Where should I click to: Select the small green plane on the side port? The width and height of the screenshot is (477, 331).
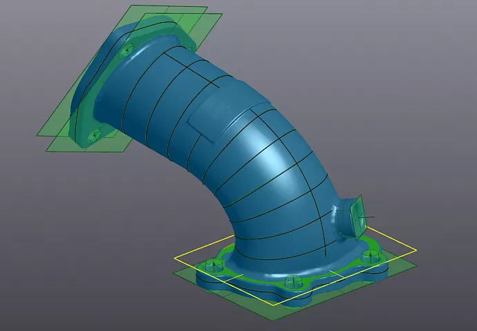(x=359, y=212)
